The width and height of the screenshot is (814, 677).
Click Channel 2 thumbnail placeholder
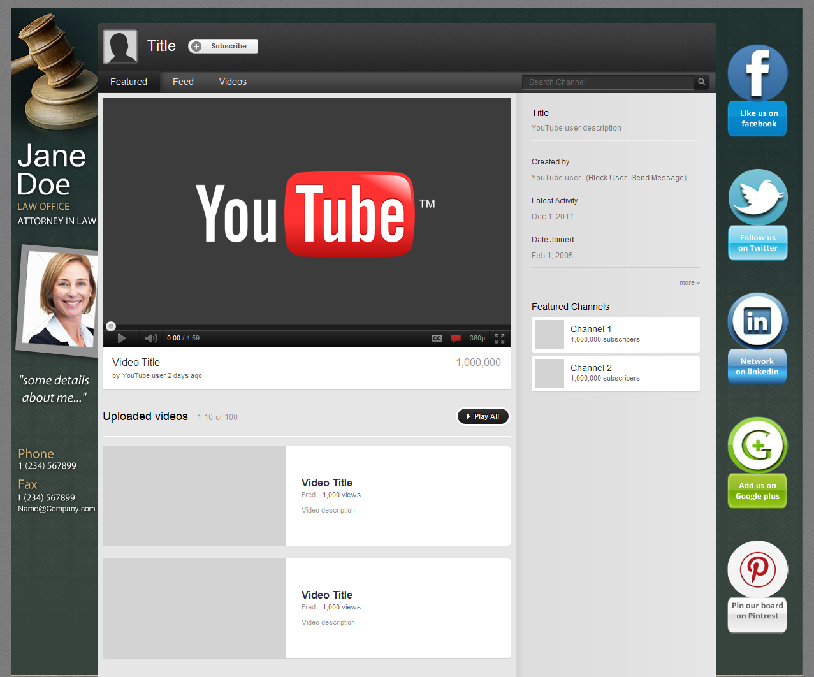(549, 374)
